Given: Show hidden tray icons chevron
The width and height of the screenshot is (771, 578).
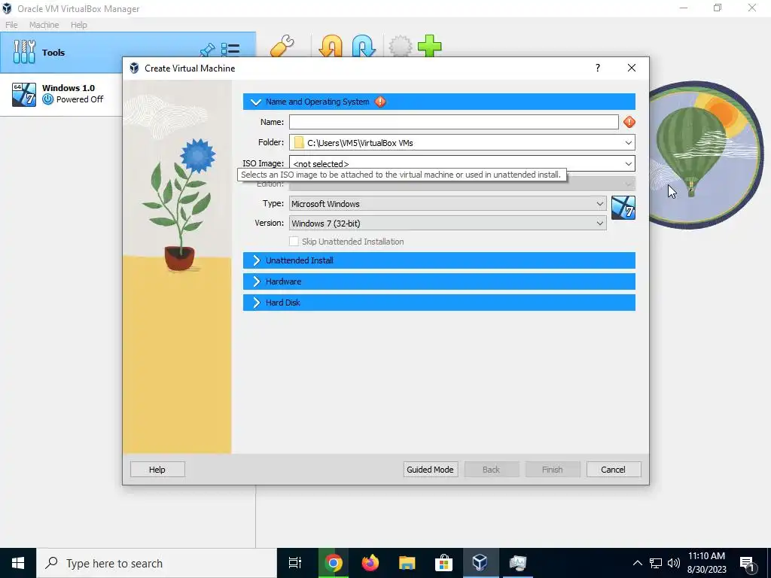Looking at the screenshot, I should [637, 563].
